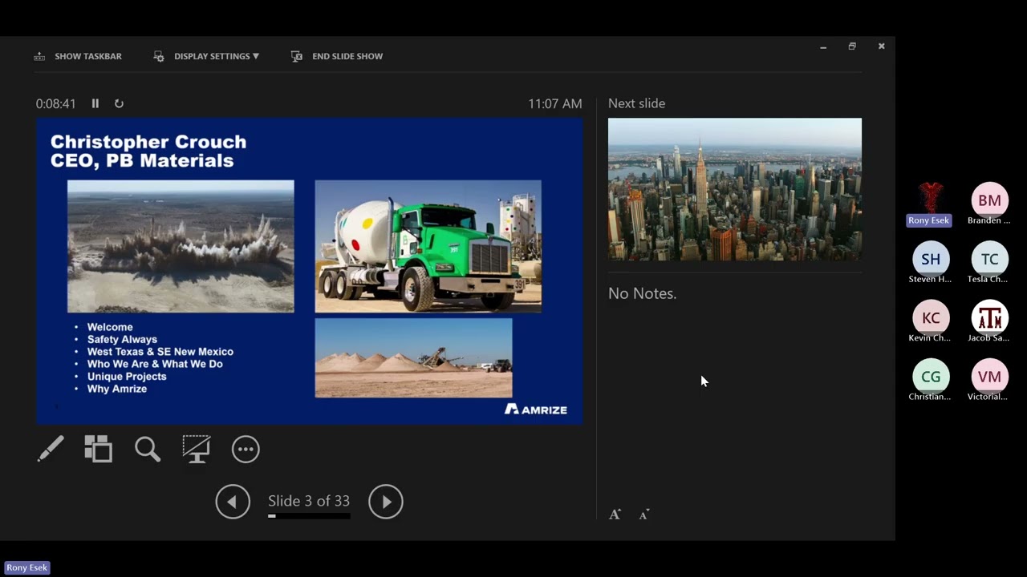
Task: Click Who We Are & What We Do bullet
Action: point(155,364)
